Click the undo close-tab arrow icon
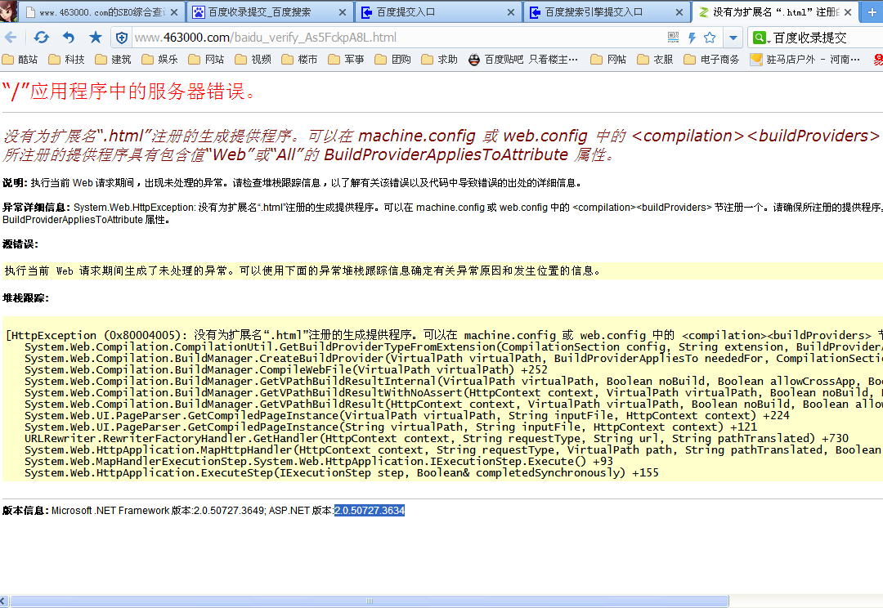This screenshot has height=608, width=883. click(x=69, y=38)
